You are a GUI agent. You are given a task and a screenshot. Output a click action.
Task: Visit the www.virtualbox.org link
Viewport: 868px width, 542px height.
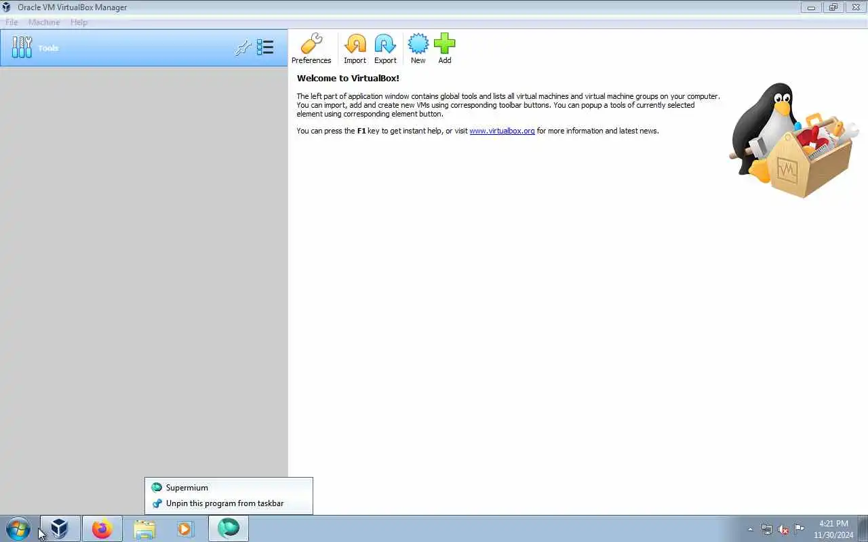502,131
